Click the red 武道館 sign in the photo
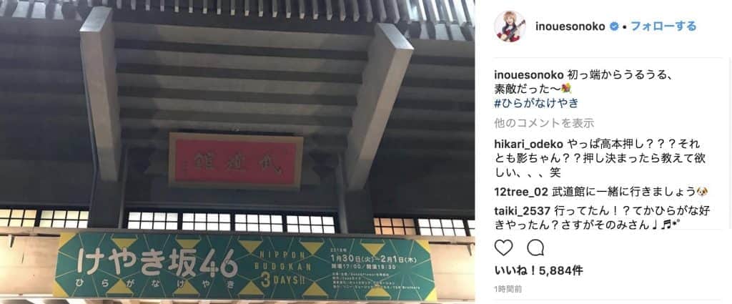The height and width of the screenshot is (304, 732). 236,161
